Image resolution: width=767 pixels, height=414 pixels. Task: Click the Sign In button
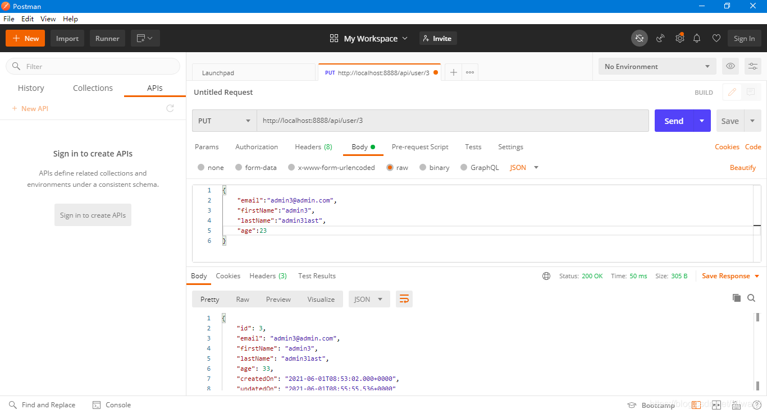click(x=744, y=38)
